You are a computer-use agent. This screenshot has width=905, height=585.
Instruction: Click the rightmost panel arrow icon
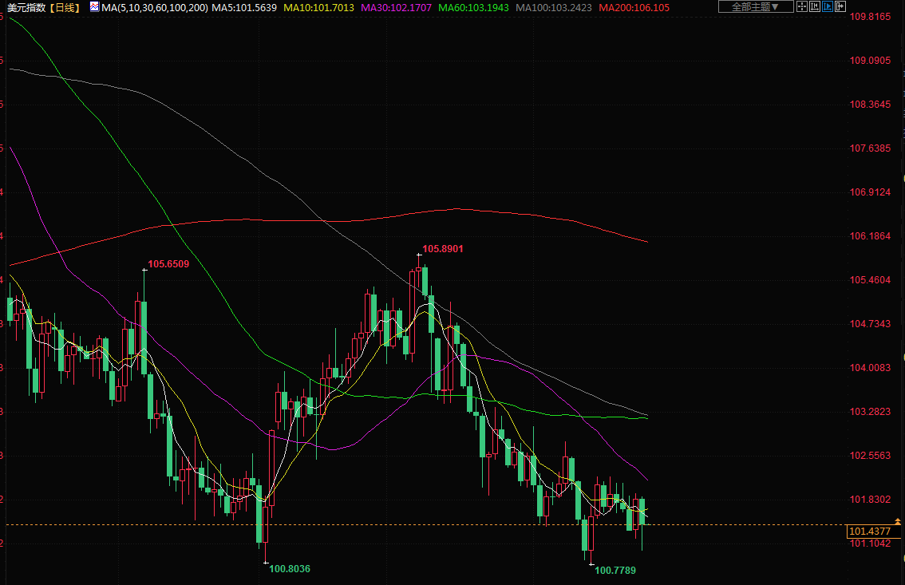click(840, 7)
